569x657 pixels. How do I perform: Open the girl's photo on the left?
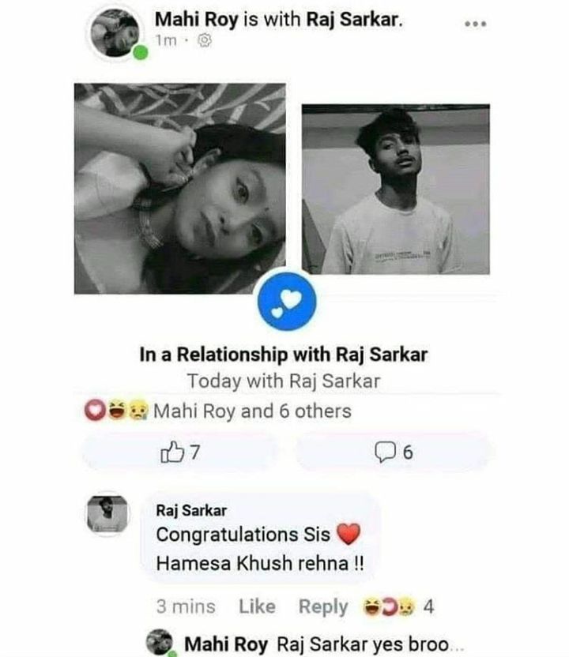pos(180,188)
